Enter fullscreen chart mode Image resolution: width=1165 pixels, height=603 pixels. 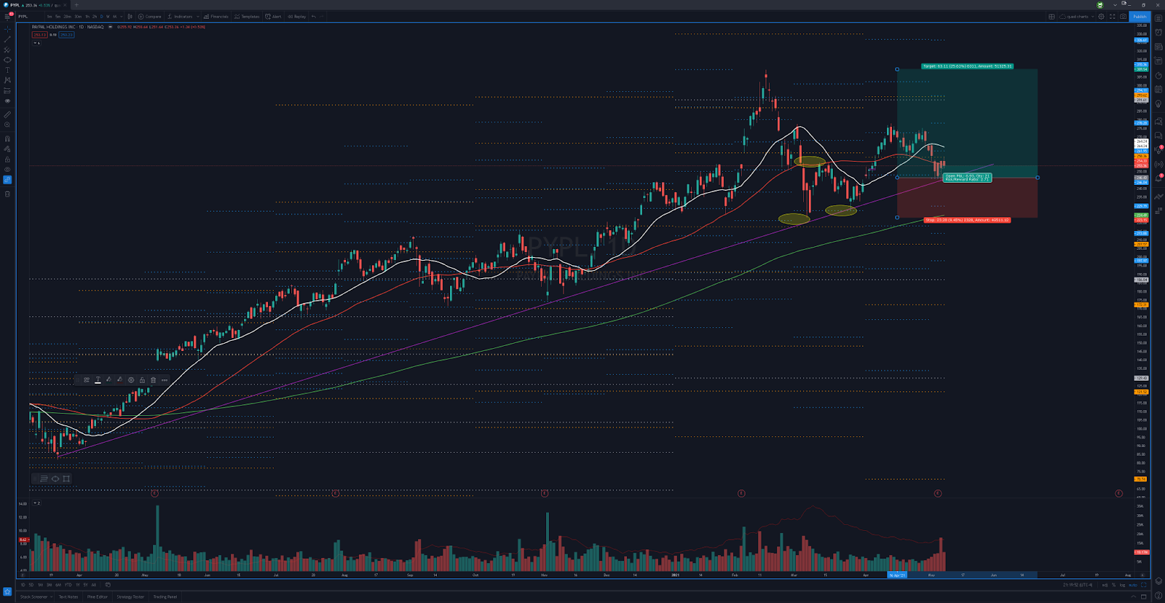point(1112,17)
